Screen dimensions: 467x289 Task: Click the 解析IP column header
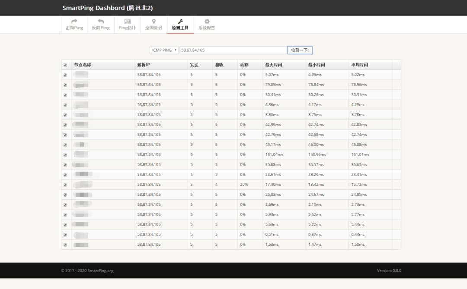(x=144, y=65)
